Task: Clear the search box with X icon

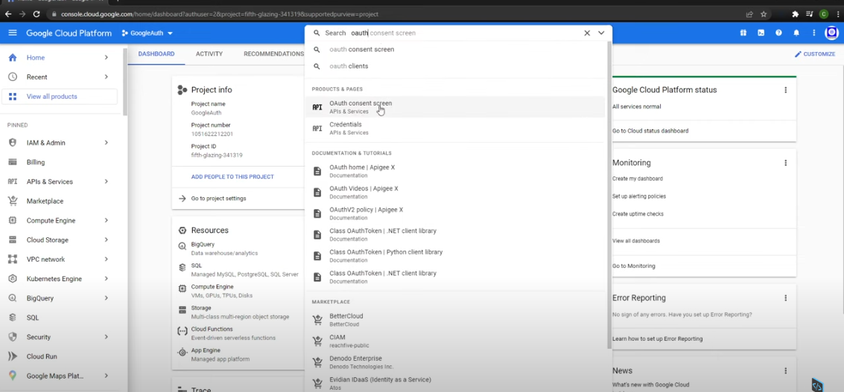Action: point(587,33)
